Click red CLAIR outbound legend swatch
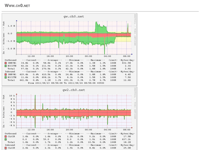200x150 pixels. pos(6,137)
